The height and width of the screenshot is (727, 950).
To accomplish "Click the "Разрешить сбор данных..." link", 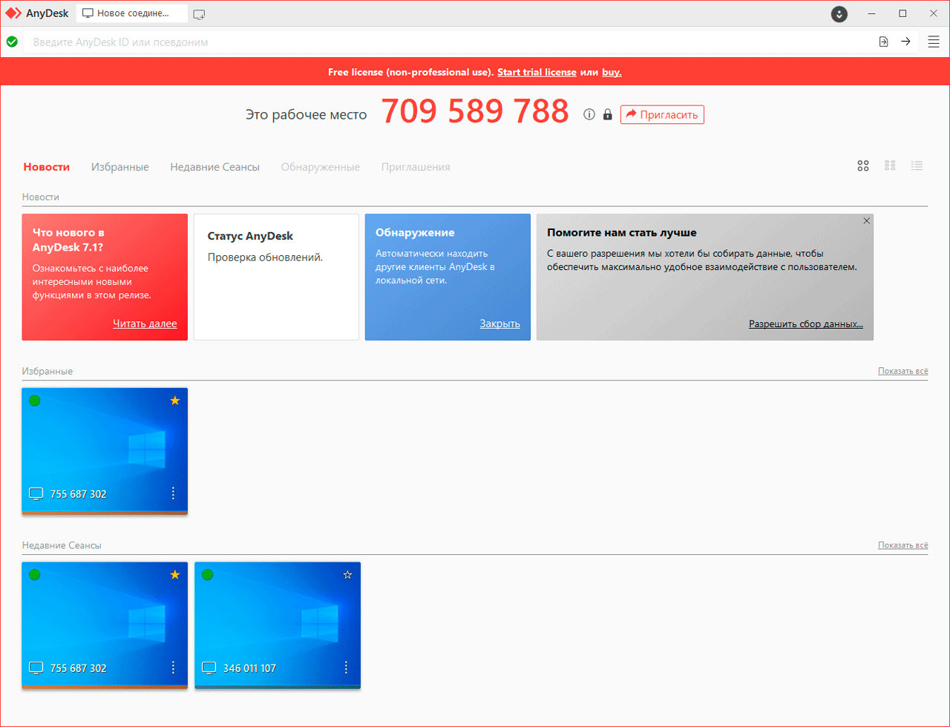I will (x=806, y=323).
